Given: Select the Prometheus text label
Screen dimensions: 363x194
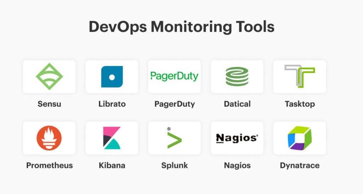Looking at the screenshot, I should coord(49,165).
